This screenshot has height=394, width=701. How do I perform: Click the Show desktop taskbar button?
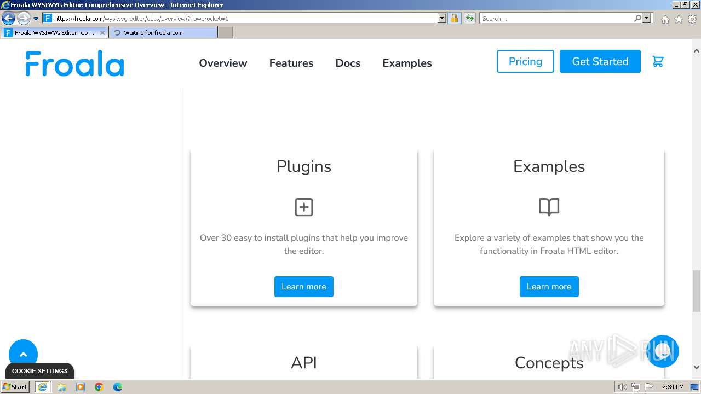click(x=696, y=387)
